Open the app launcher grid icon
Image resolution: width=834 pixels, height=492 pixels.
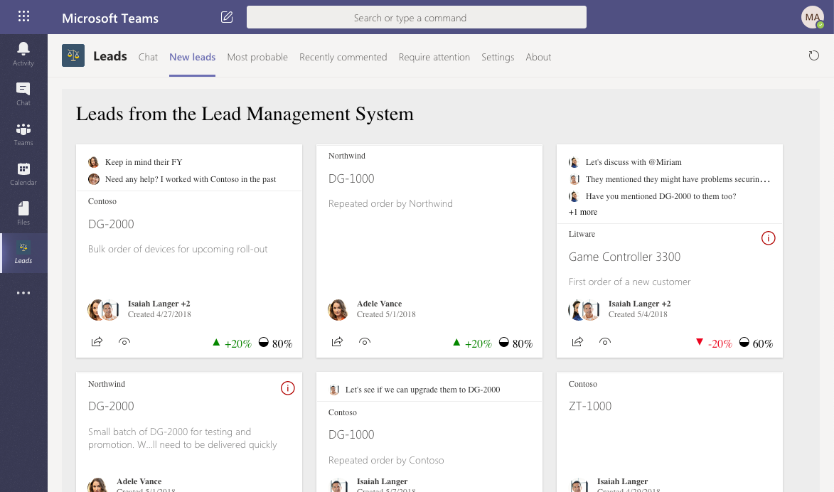23,16
